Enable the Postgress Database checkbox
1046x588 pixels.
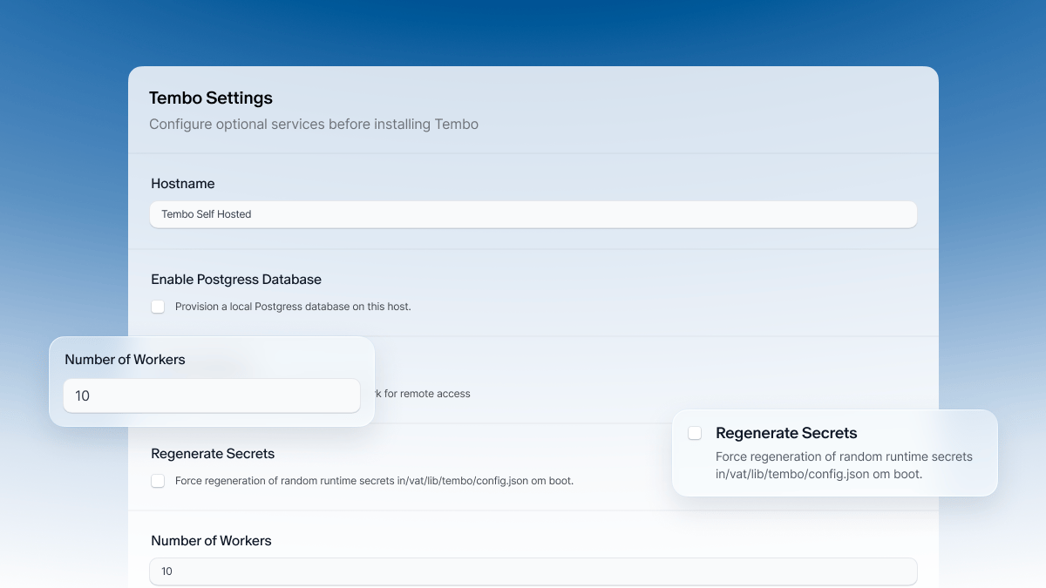(158, 307)
